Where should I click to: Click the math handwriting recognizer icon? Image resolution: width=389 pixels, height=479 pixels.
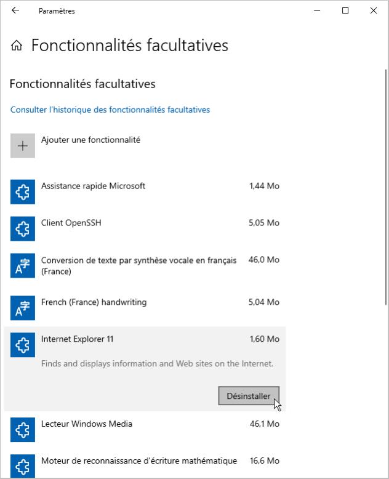point(23,466)
